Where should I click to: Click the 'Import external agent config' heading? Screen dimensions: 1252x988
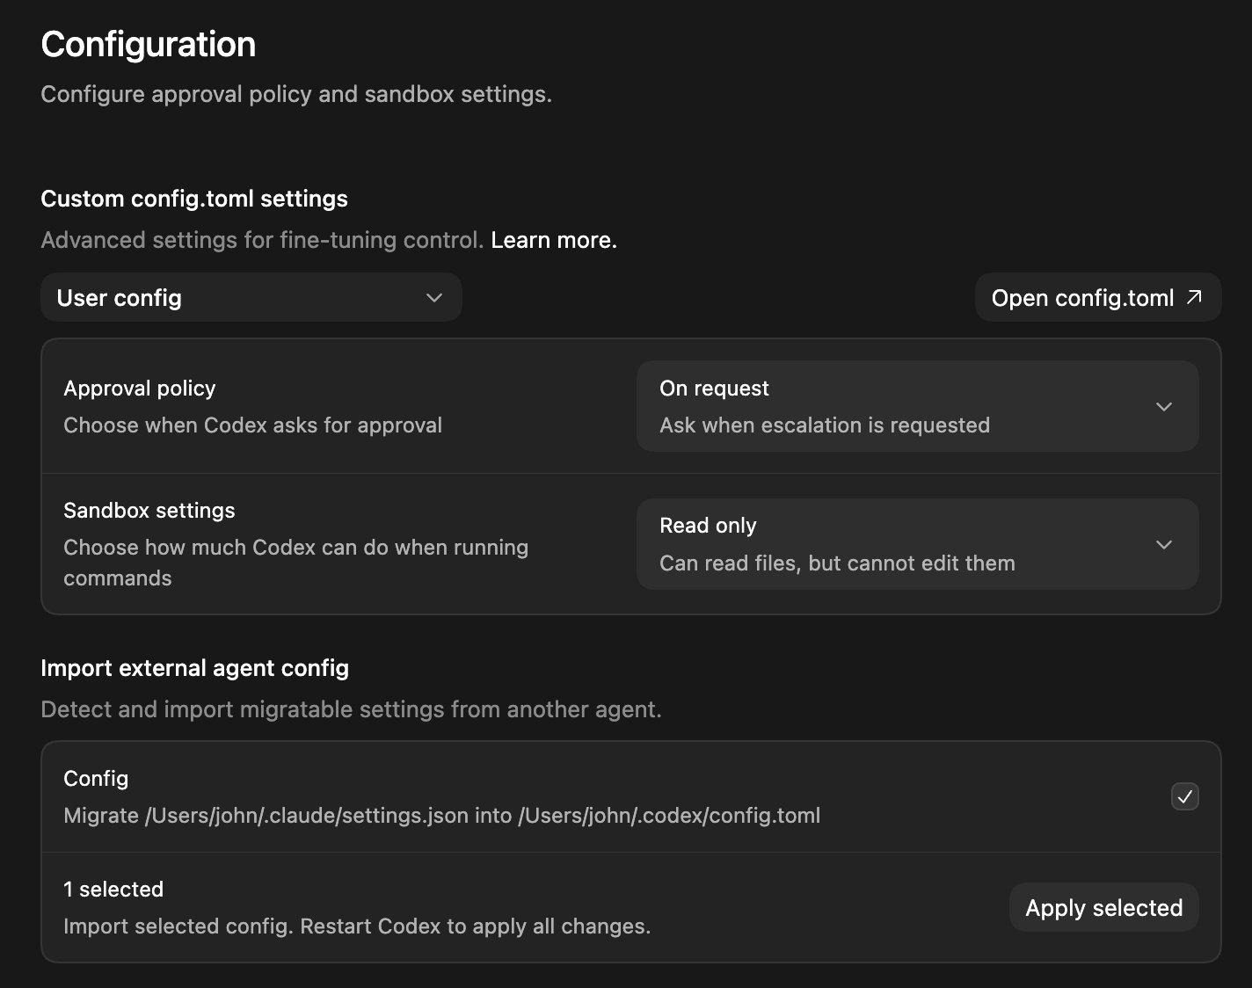(x=194, y=668)
